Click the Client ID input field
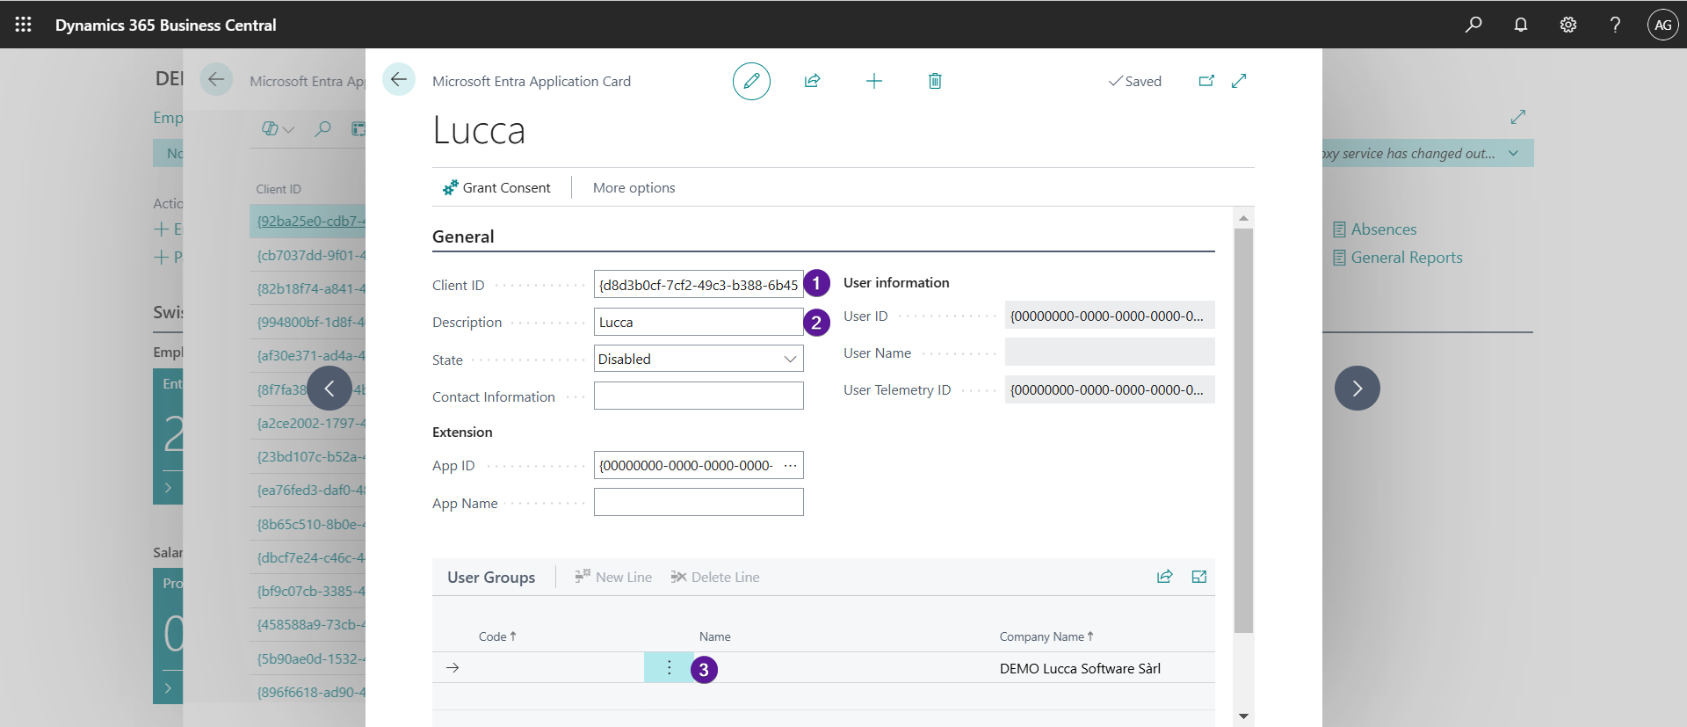 699,285
